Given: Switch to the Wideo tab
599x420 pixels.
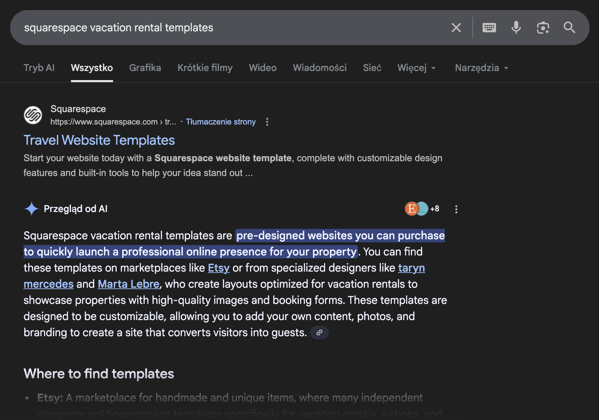Looking at the screenshot, I should [262, 68].
